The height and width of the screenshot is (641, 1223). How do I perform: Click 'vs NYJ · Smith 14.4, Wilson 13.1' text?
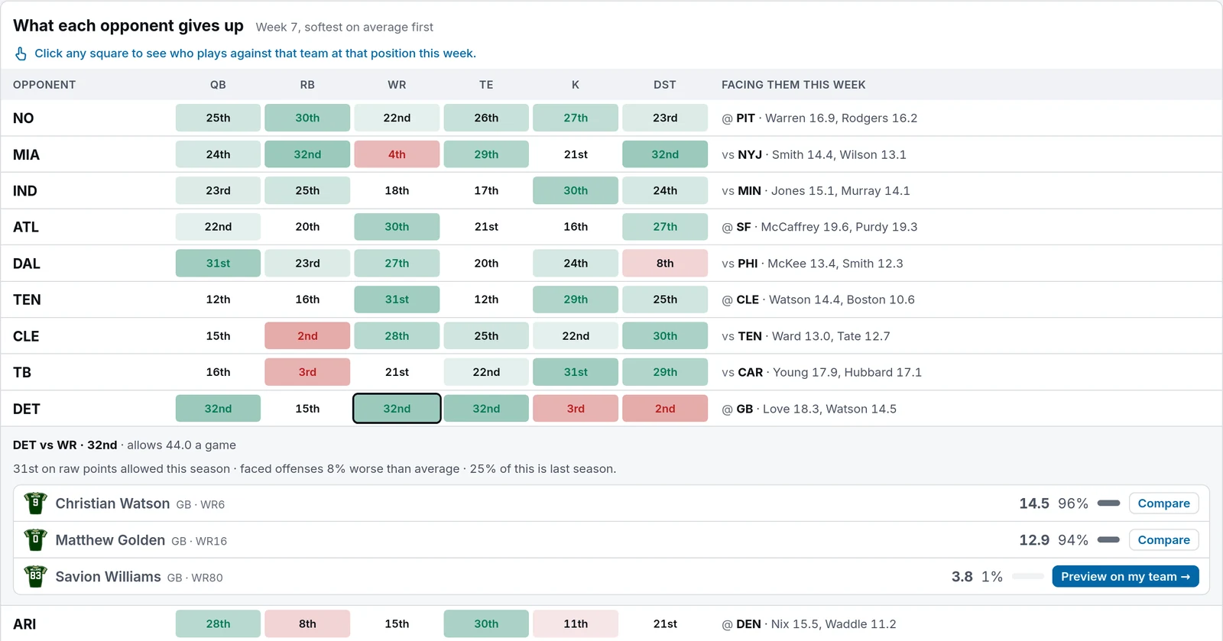tap(814, 154)
